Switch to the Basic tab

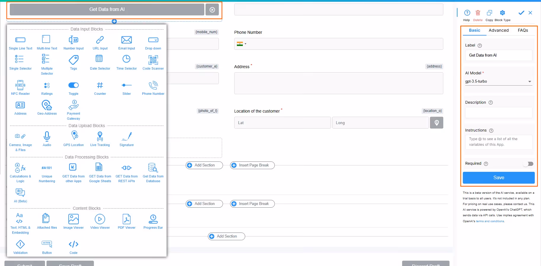(x=474, y=30)
